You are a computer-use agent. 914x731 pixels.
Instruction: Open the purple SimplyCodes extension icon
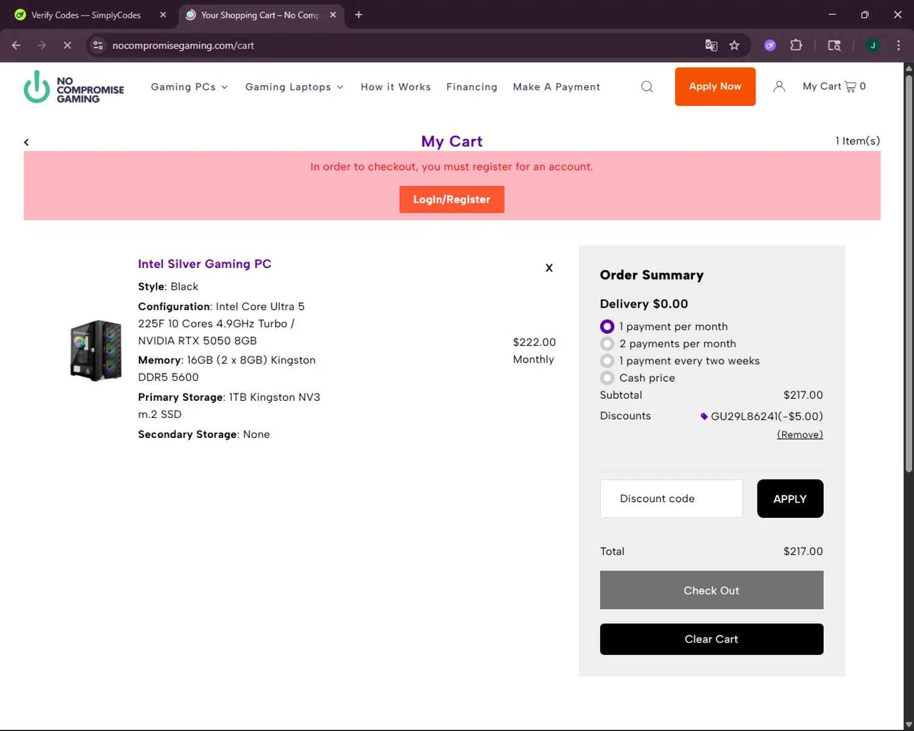770,45
